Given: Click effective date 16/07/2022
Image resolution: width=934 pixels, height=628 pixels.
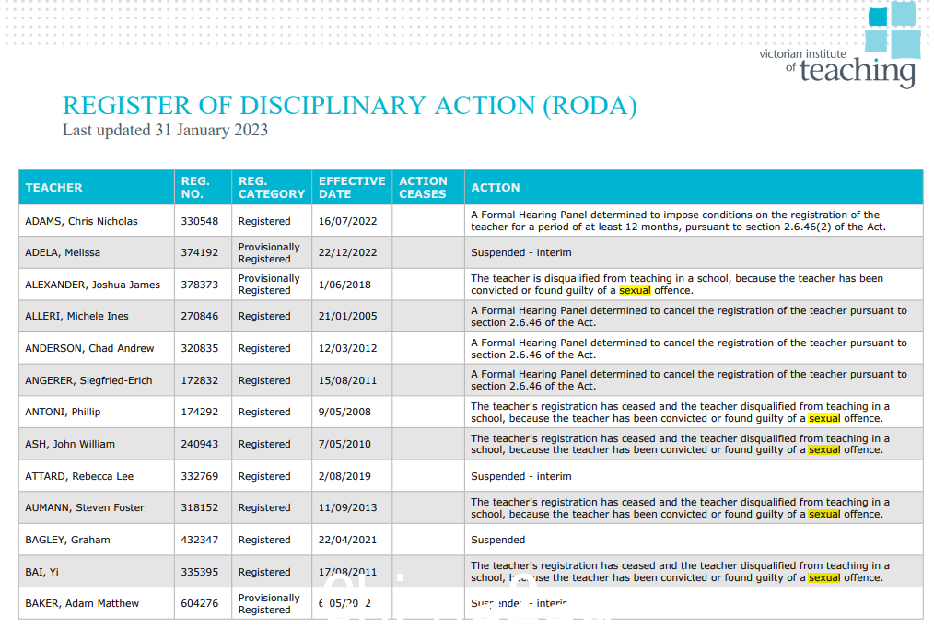Looking at the screenshot, I should 347,221.
